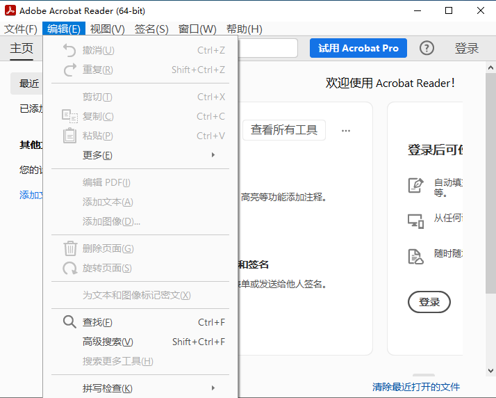Open the 文件(F) menu
Viewport: 496px width, 398px height.
click(21, 29)
